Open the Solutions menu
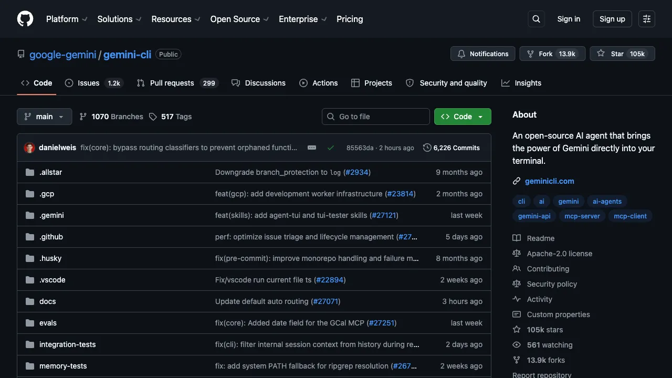672x378 pixels. 119,19
